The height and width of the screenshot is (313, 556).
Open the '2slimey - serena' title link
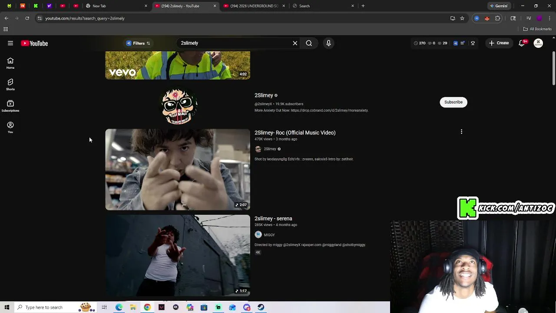coord(273,219)
